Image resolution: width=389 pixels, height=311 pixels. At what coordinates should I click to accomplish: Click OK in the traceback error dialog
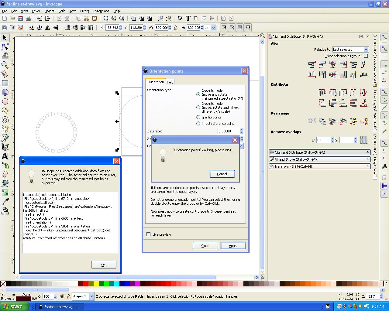point(104,265)
